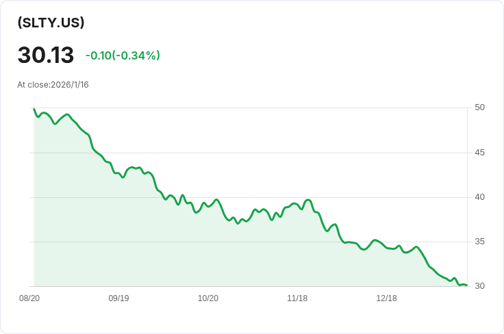This screenshot has width=504, height=334.
Task: Click the 09/19 x-axis date label
Action: point(118,298)
